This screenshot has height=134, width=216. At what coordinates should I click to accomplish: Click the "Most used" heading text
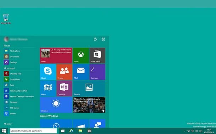point(9,68)
